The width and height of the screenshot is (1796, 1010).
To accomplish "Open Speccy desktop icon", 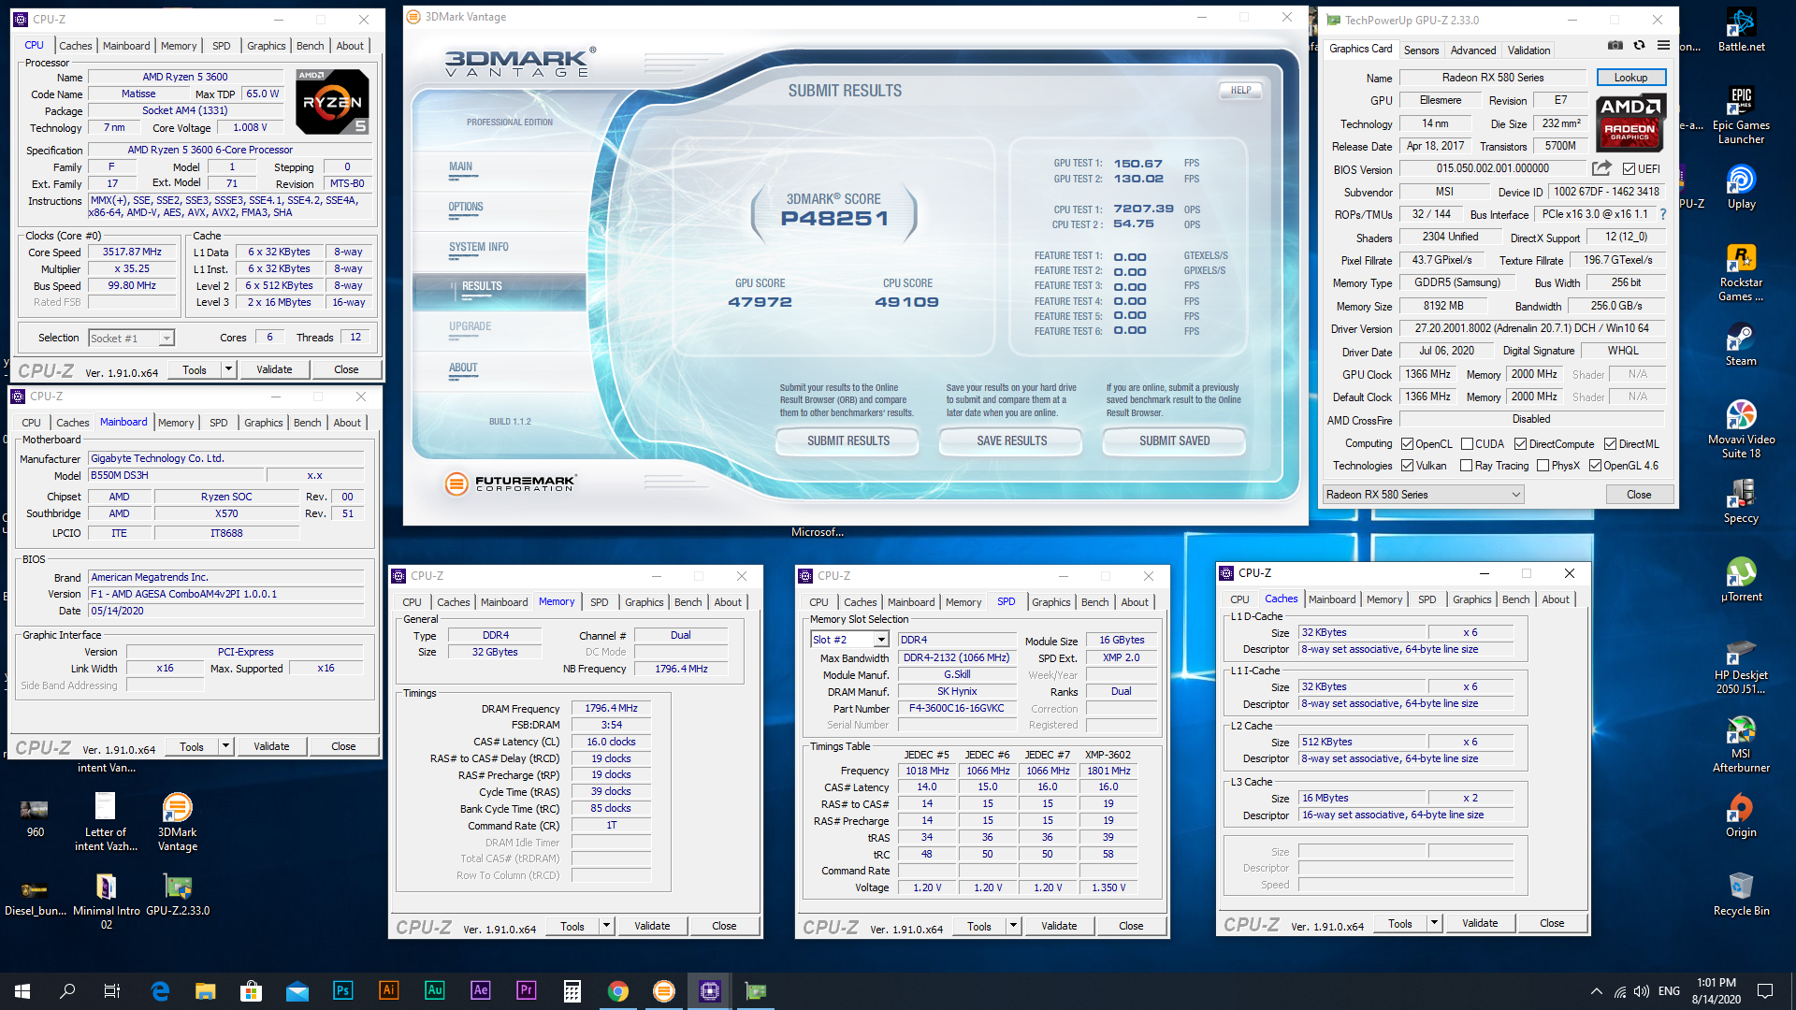I will [x=1741, y=501].
